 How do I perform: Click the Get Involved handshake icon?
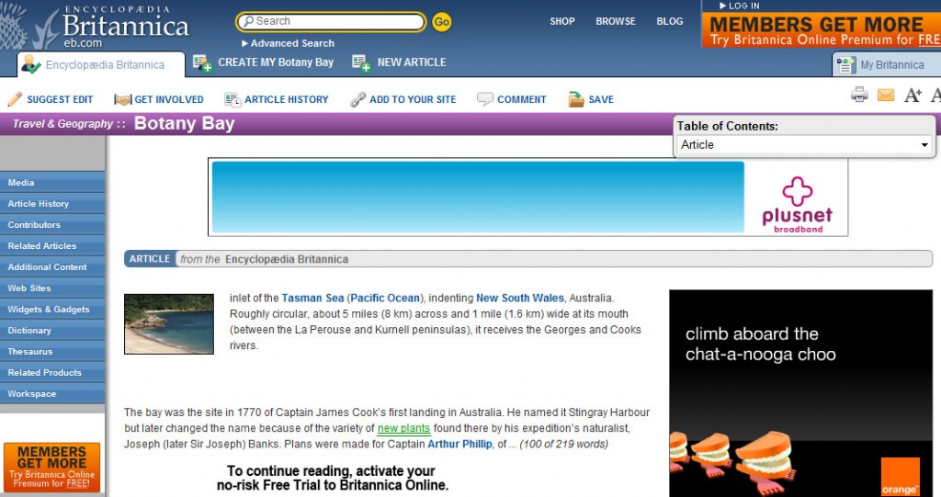pyautogui.click(x=122, y=99)
